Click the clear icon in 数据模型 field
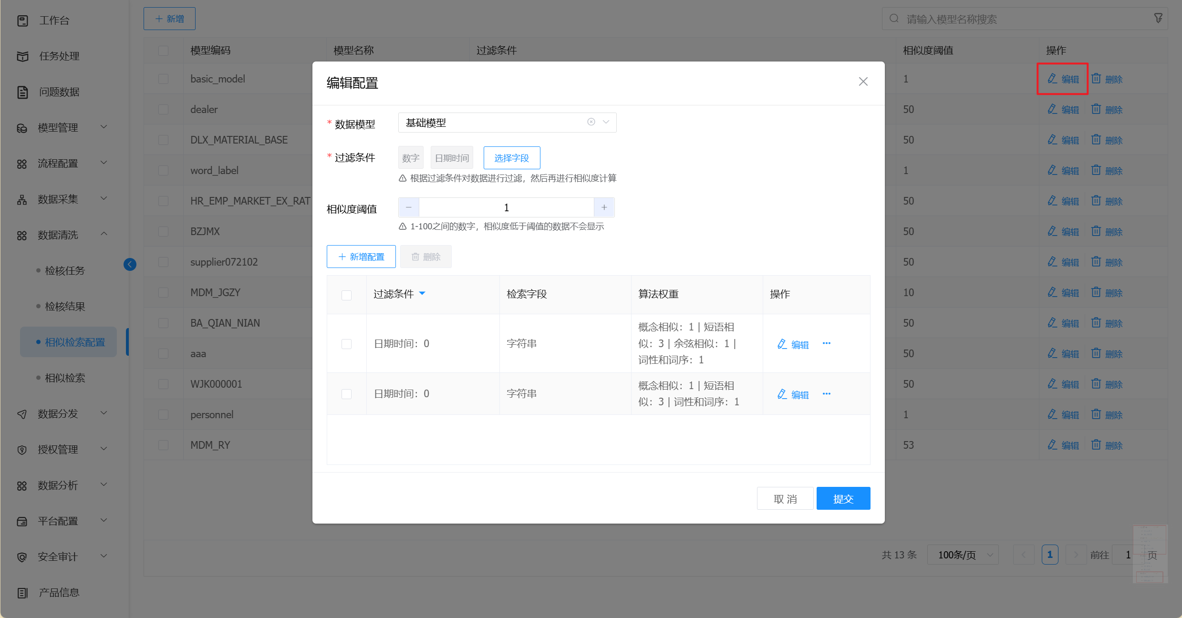Screen dimensions: 1182x618 (x=591, y=122)
